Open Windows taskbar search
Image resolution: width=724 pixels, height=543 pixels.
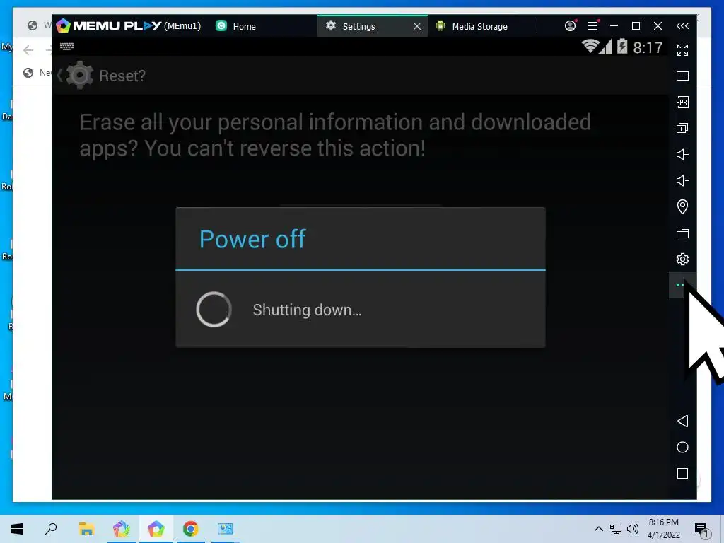(51, 529)
